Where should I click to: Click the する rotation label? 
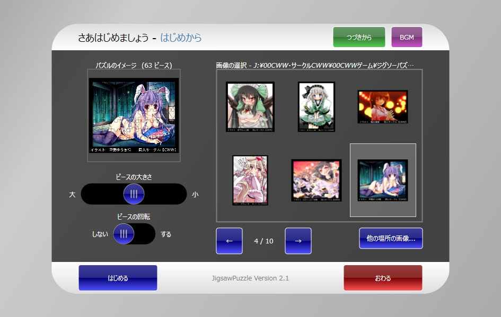165,234
